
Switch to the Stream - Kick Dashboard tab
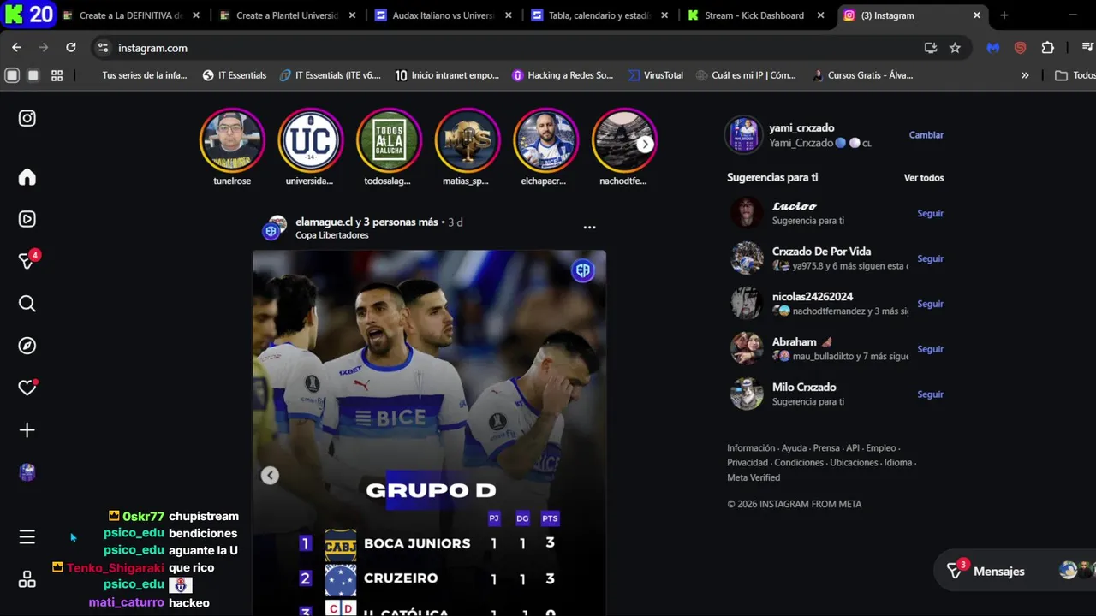pyautogui.click(x=758, y=15)
